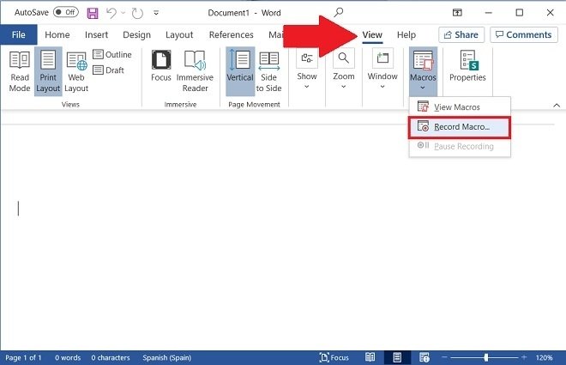Select the View tab
The height and width of the screenshot is (365, 566).
click(x=372, y=34)
